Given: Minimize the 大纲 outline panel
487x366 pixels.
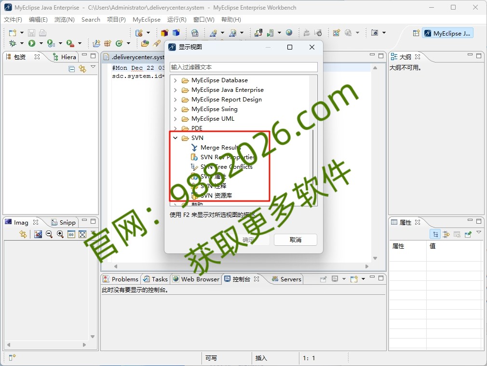Looking at the screenshot, I should point(470,55).
